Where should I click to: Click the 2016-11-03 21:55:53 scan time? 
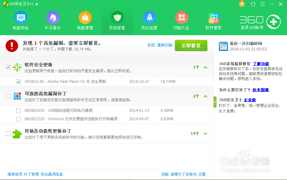[248, 49]
